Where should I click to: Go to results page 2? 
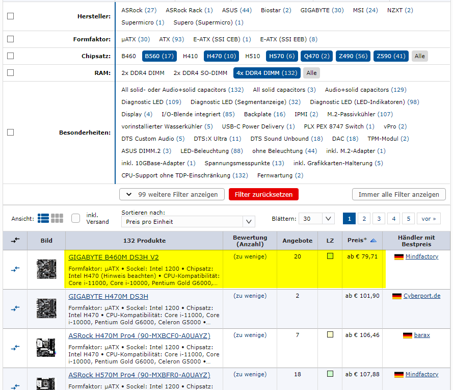[x=364, y=219]
